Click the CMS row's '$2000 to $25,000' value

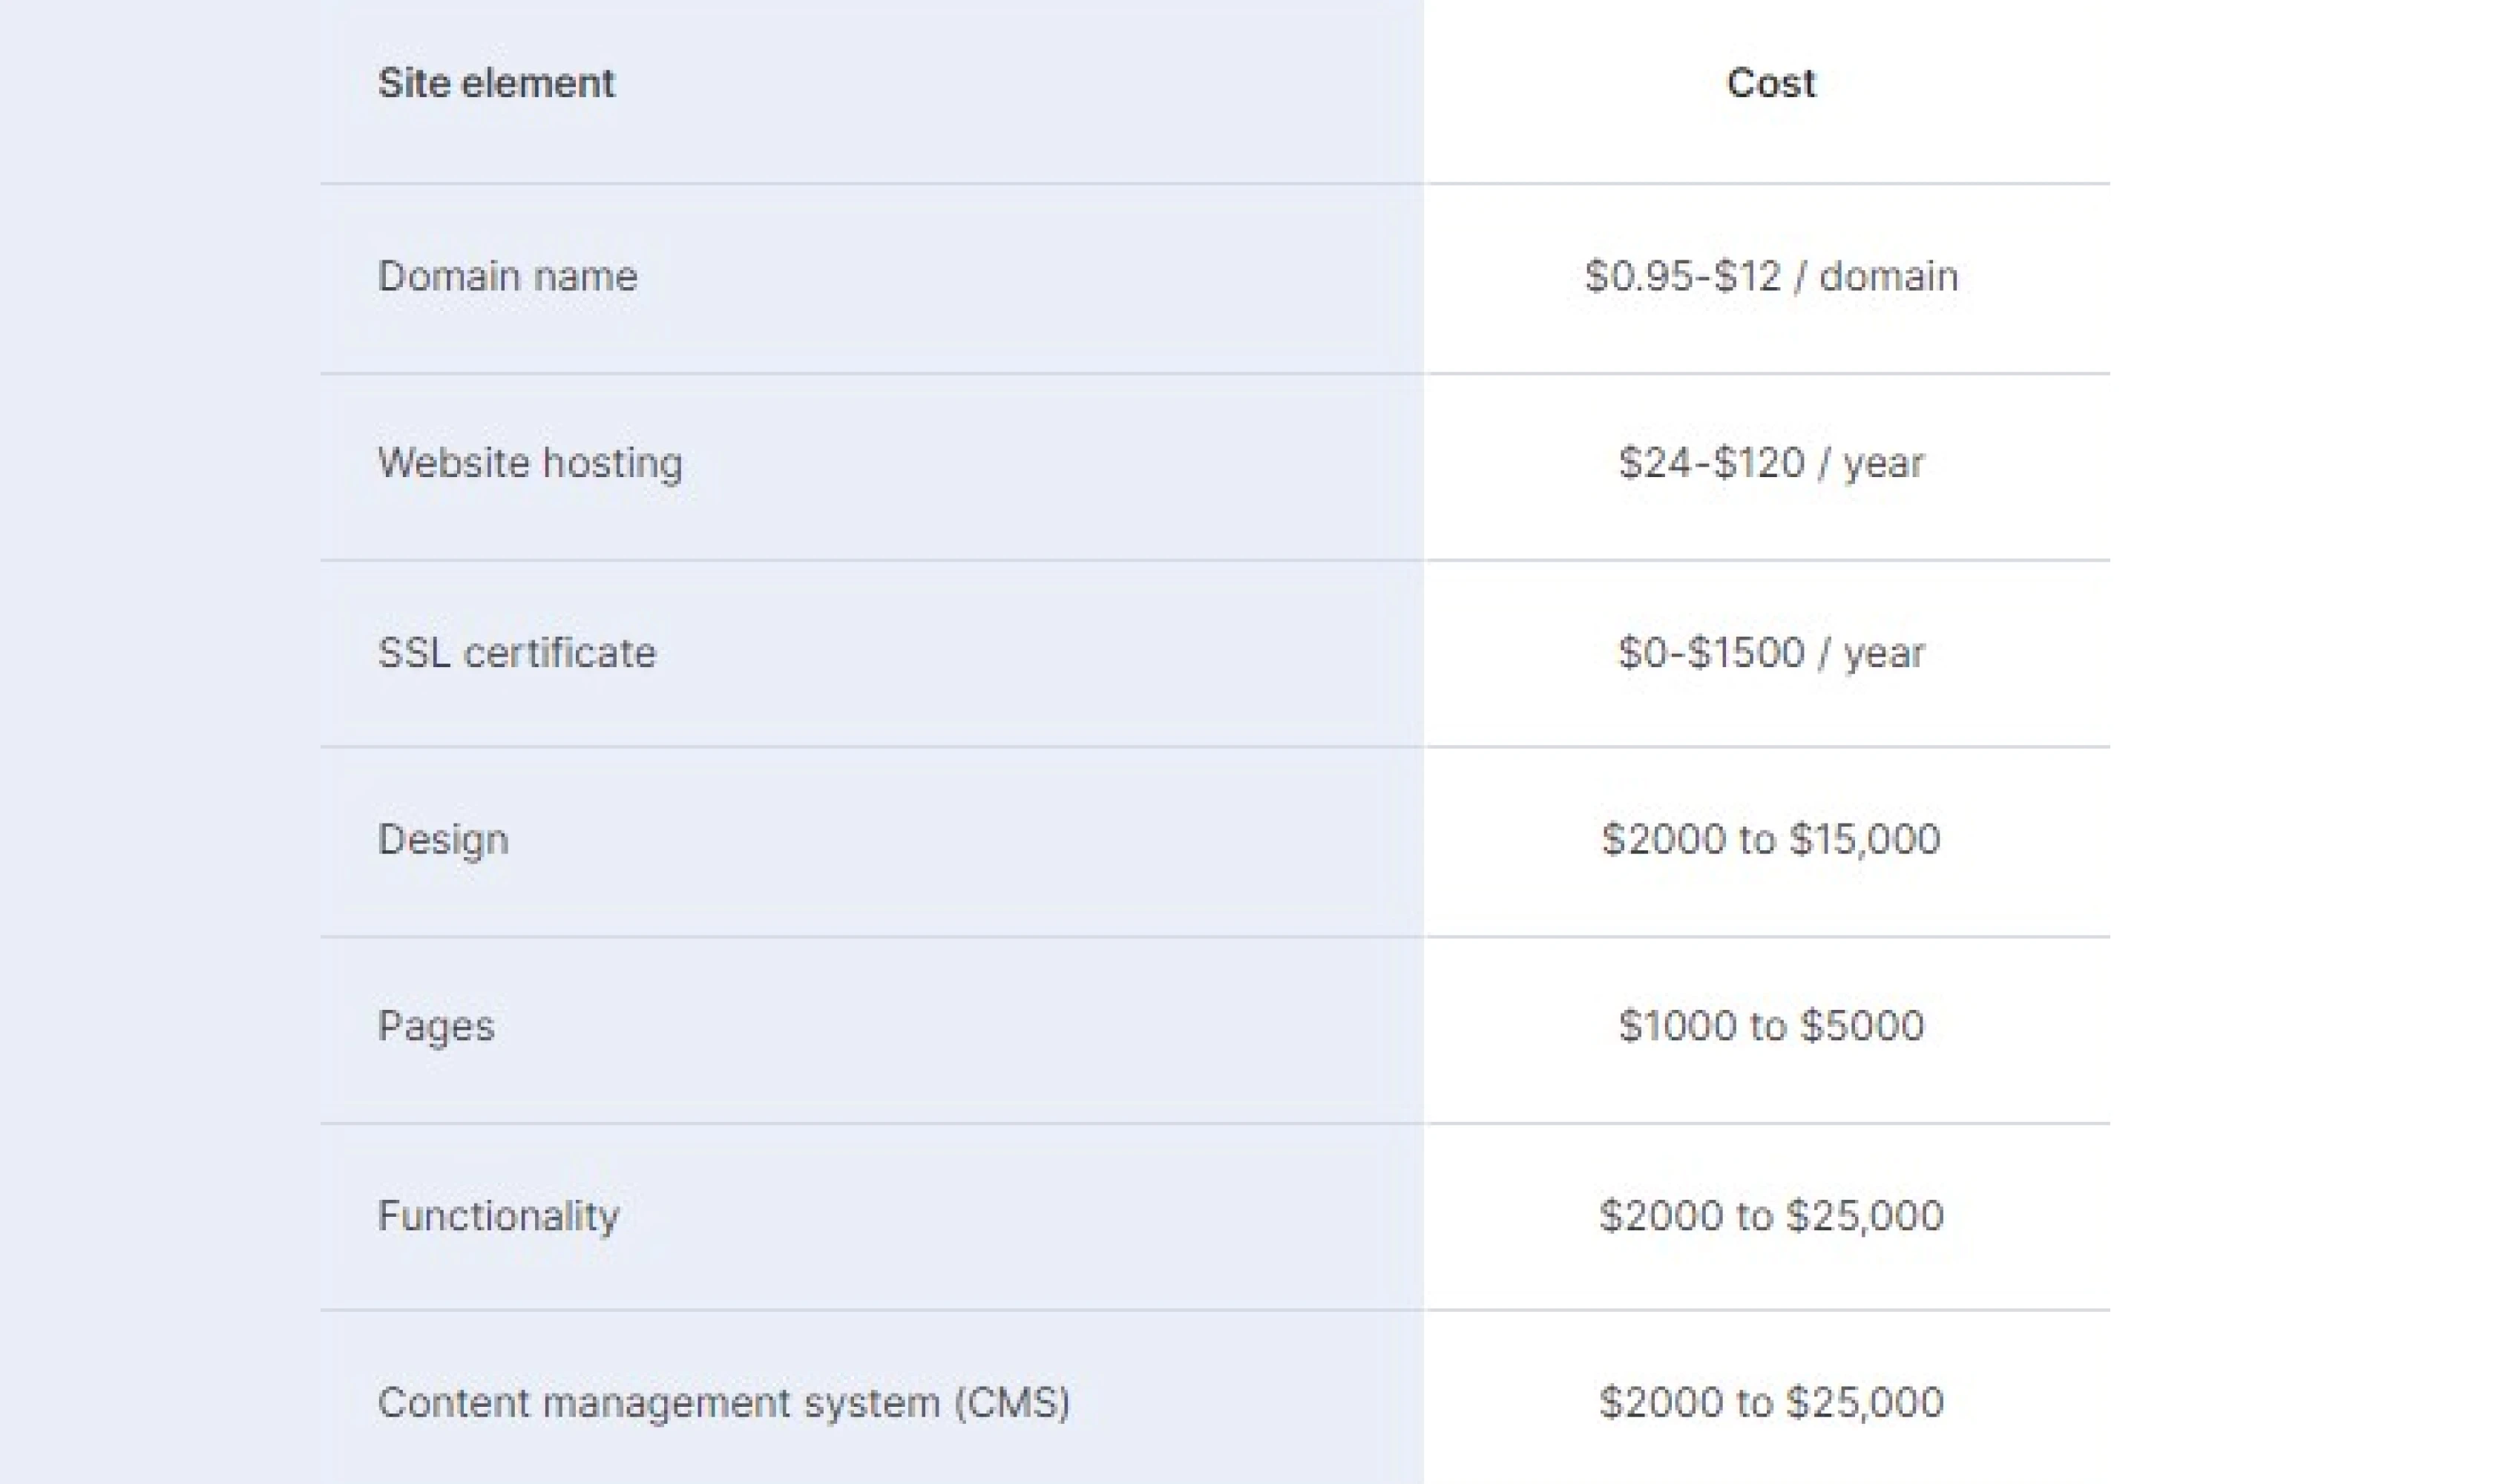coord(1771,1404)
